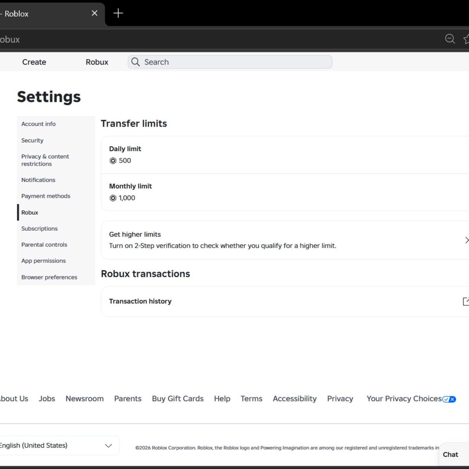The image size is (469, 469).
Task: Open Transaction history
Action: click(285, 301)
